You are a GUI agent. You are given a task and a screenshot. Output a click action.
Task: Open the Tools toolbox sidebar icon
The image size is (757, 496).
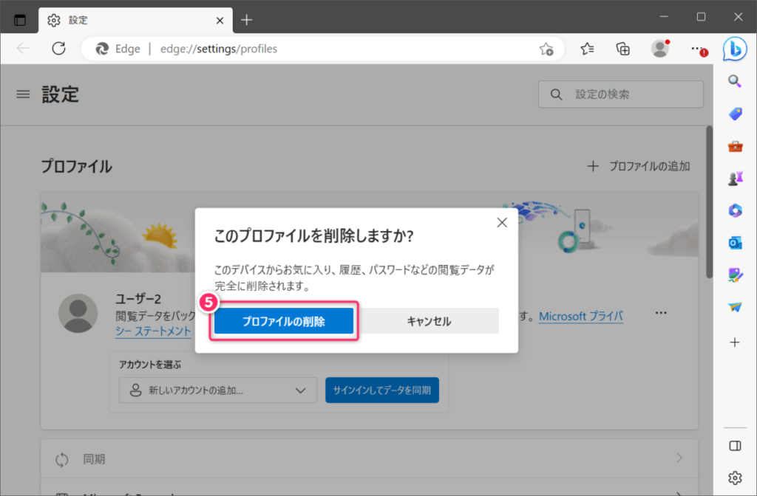(734, 145)
